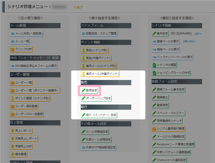This screenshot has height=163, width=215.
Task: Open 基本設定 in シナリオ情報
Action: tap(160, 33)
